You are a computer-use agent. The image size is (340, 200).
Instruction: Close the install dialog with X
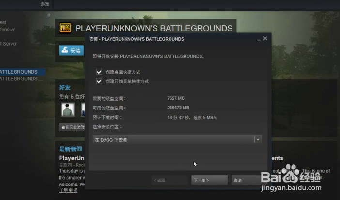[x=265, y=38]
